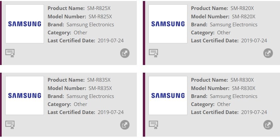Click Samsung logo thumbnail for SM-R830X
This screenshot has height=138, width=280.
[168, 95]
